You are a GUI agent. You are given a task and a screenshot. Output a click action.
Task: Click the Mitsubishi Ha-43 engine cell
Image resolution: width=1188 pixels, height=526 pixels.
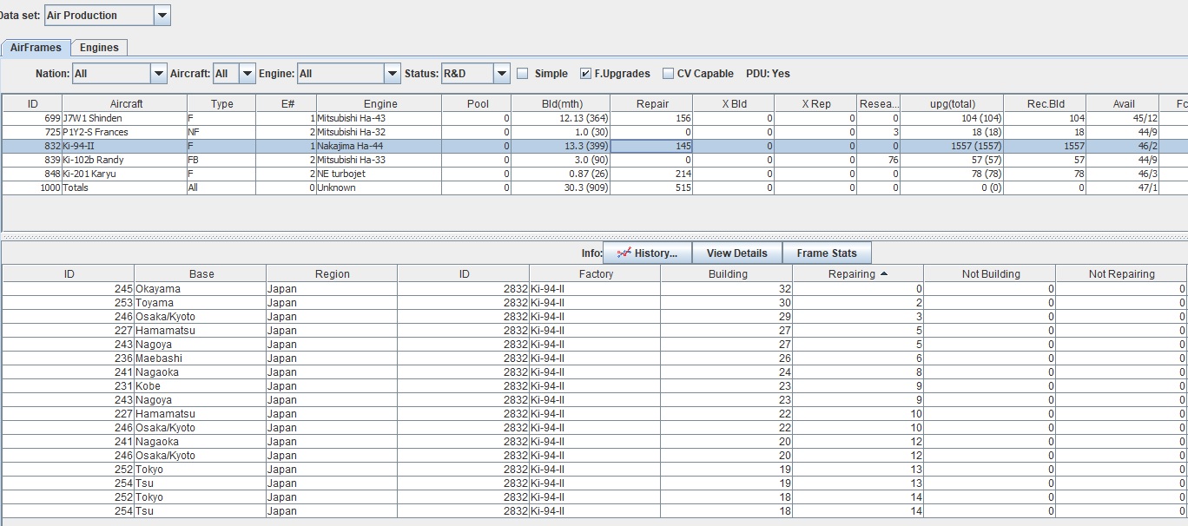(x=379, y=118)
